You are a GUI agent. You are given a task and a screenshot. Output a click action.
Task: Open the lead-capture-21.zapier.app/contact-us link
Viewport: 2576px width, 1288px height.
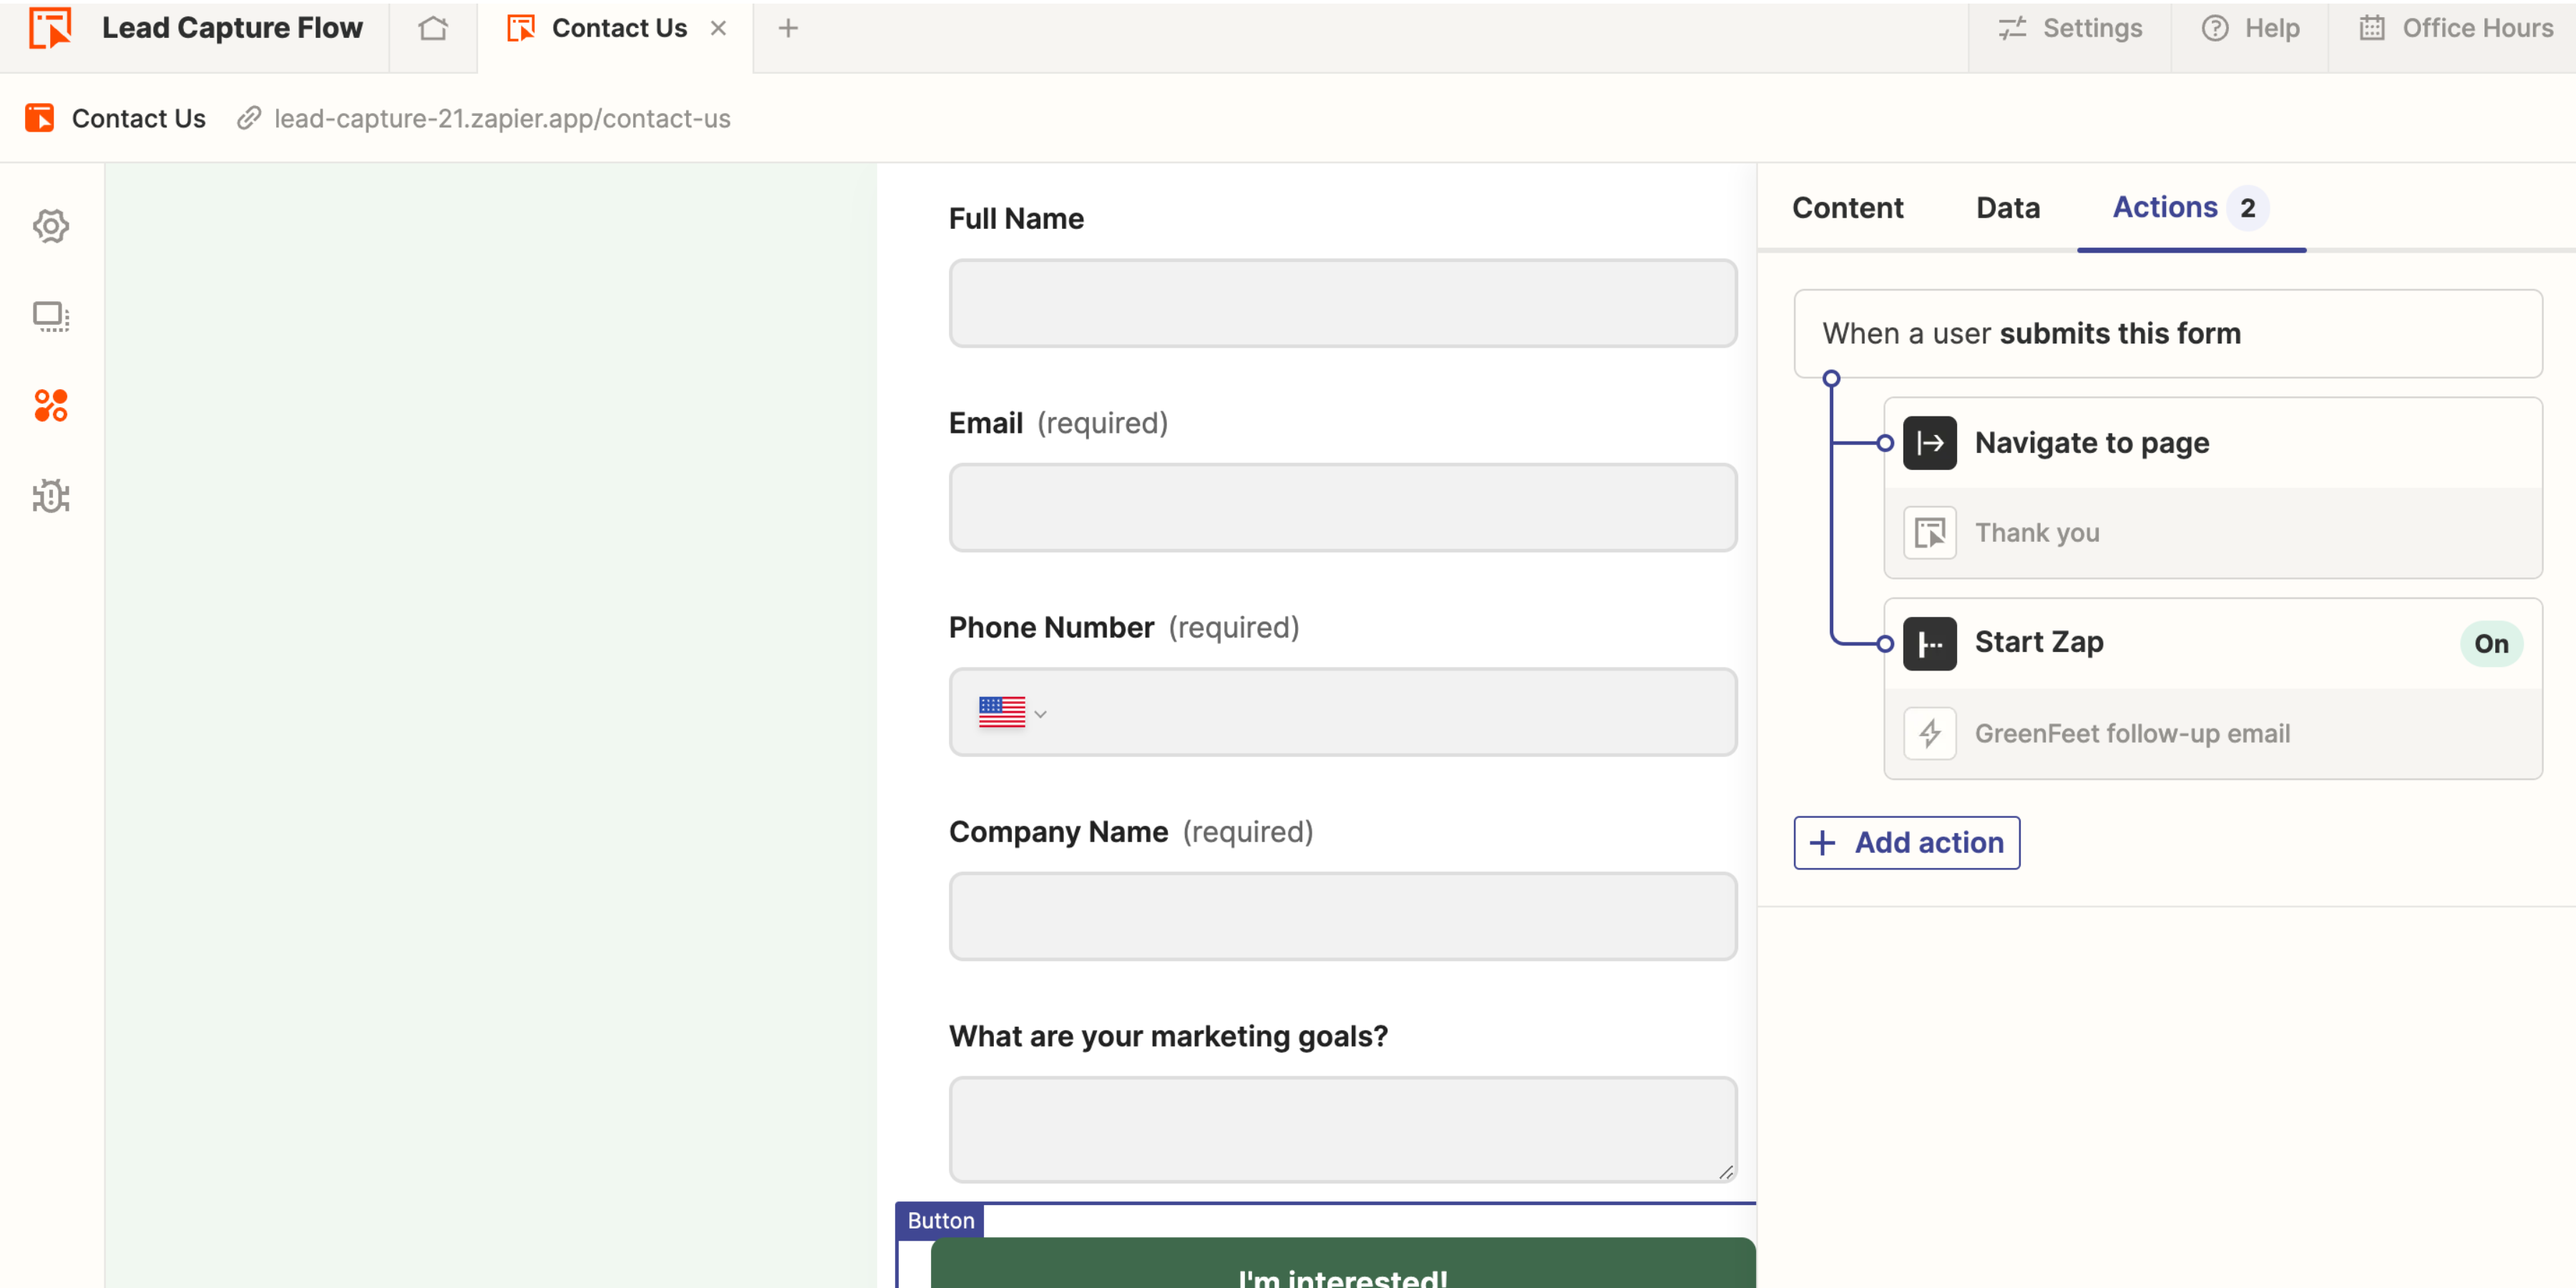501,119
